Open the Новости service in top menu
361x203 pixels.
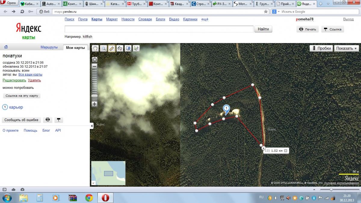[x=128, y=19]
